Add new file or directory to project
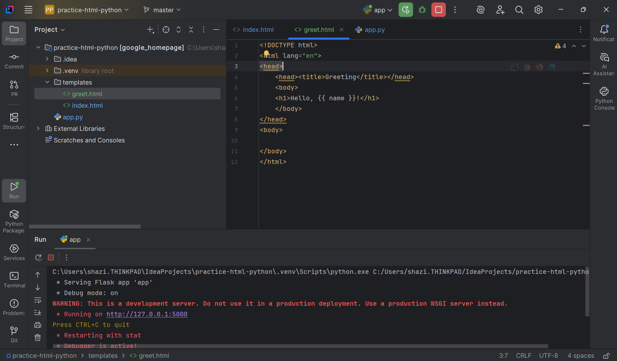The width and height of the screenshot is (617, 361). pos(150,30)
